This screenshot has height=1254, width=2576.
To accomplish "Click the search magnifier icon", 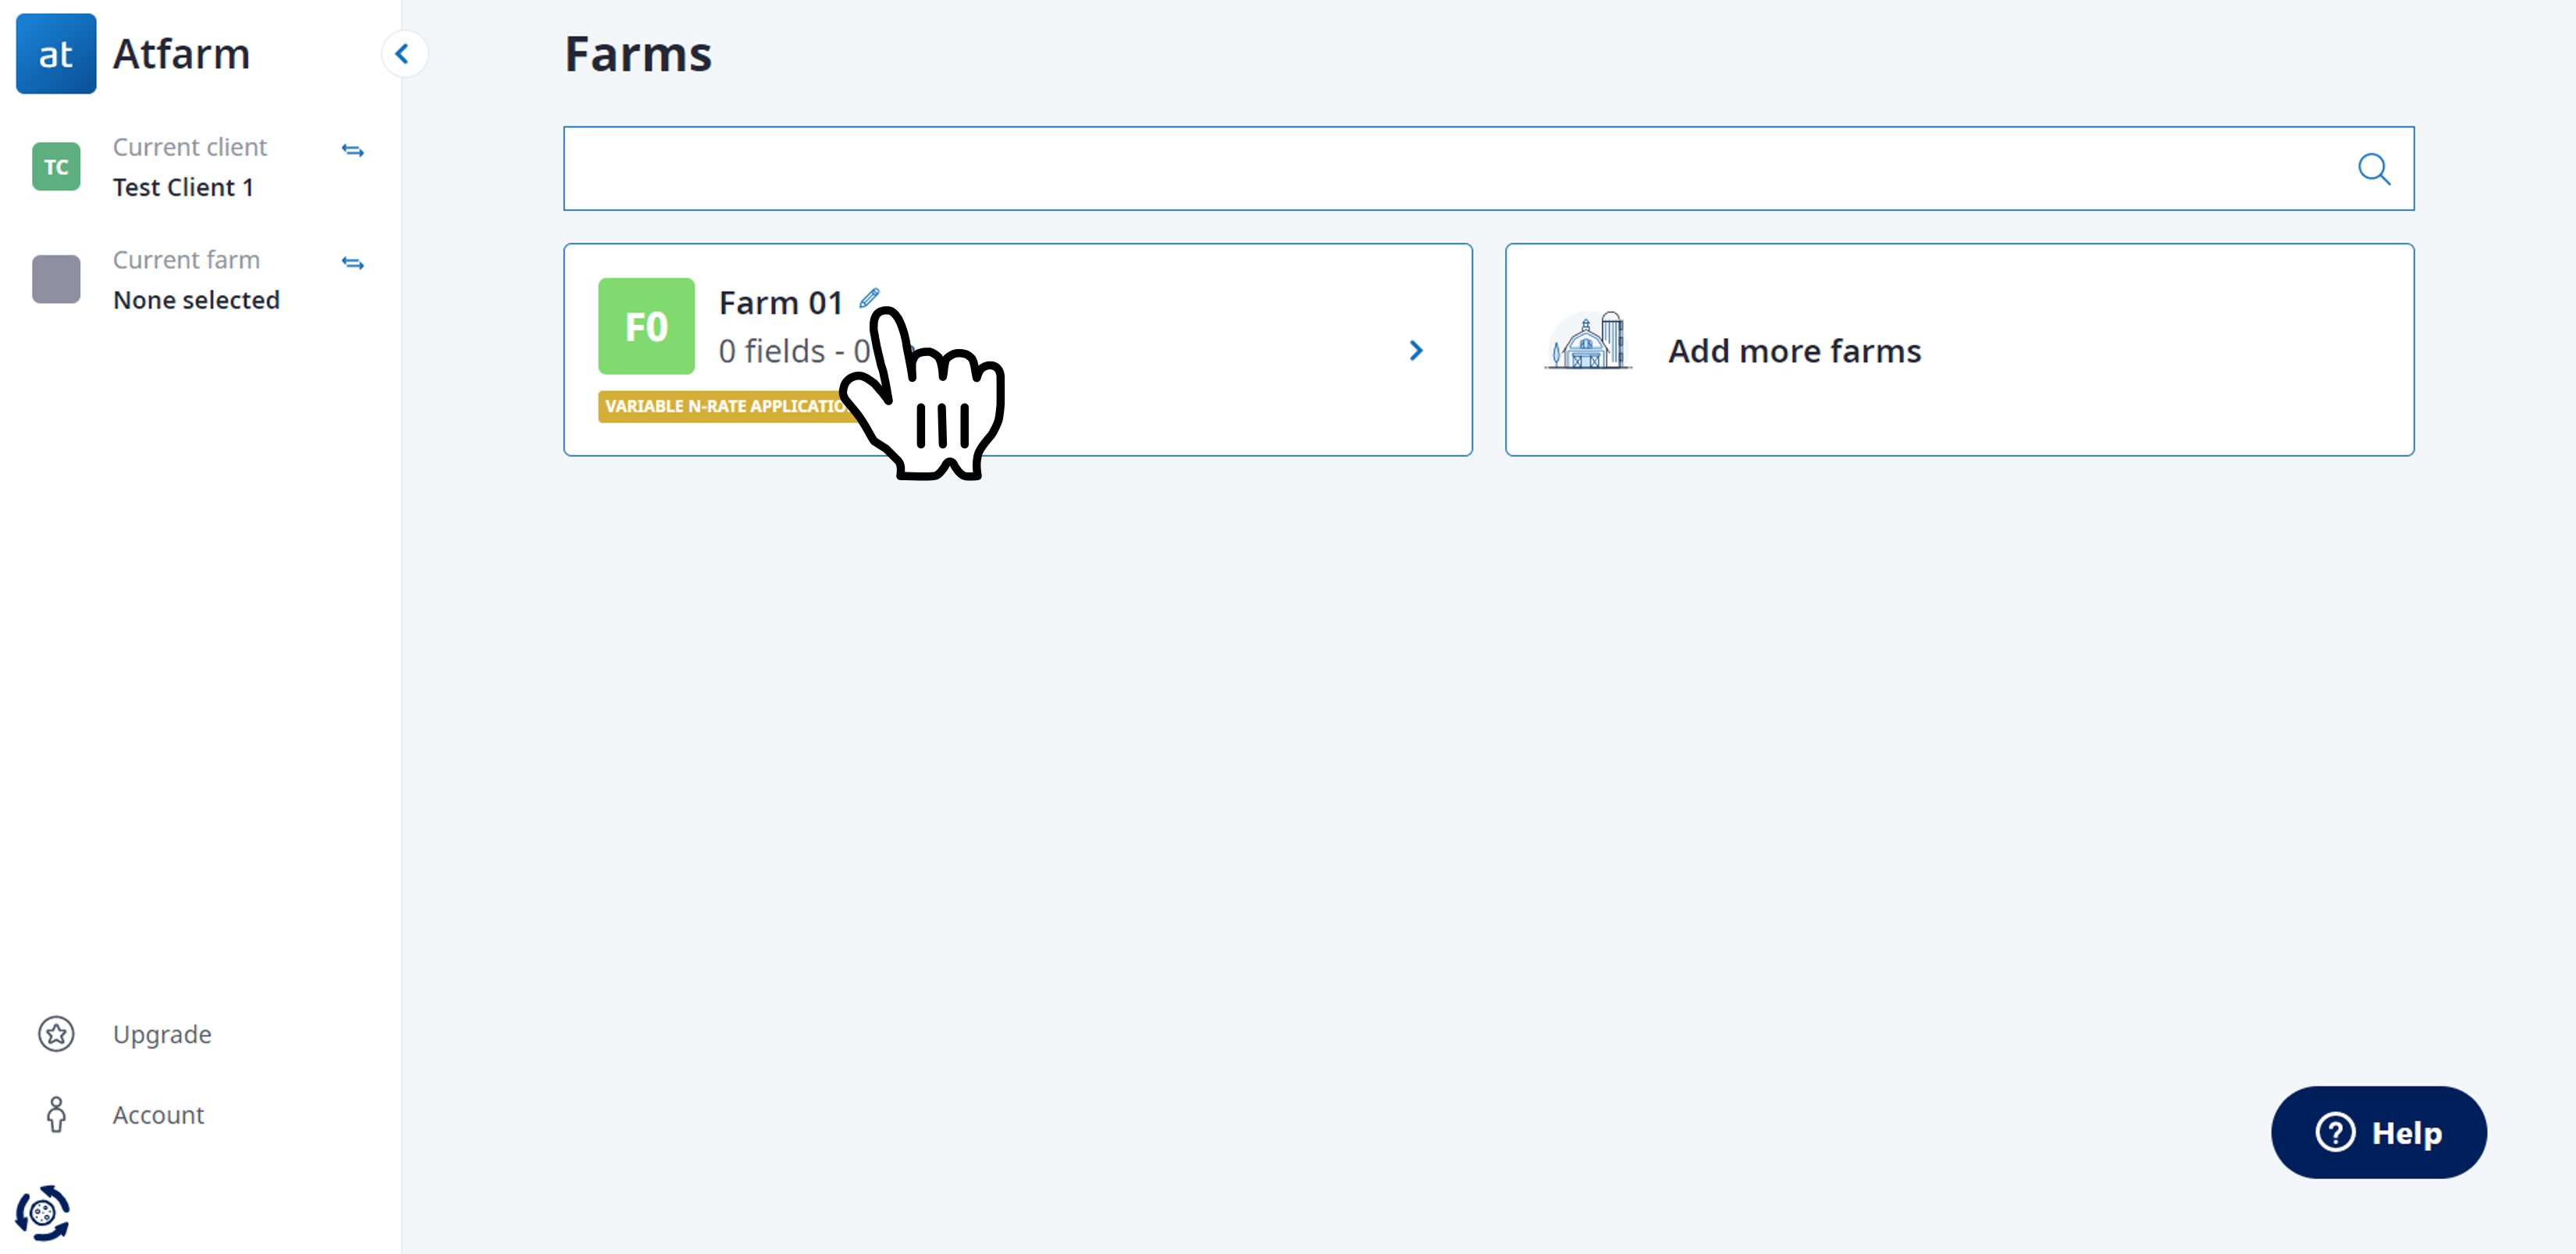I will 2374,169.
